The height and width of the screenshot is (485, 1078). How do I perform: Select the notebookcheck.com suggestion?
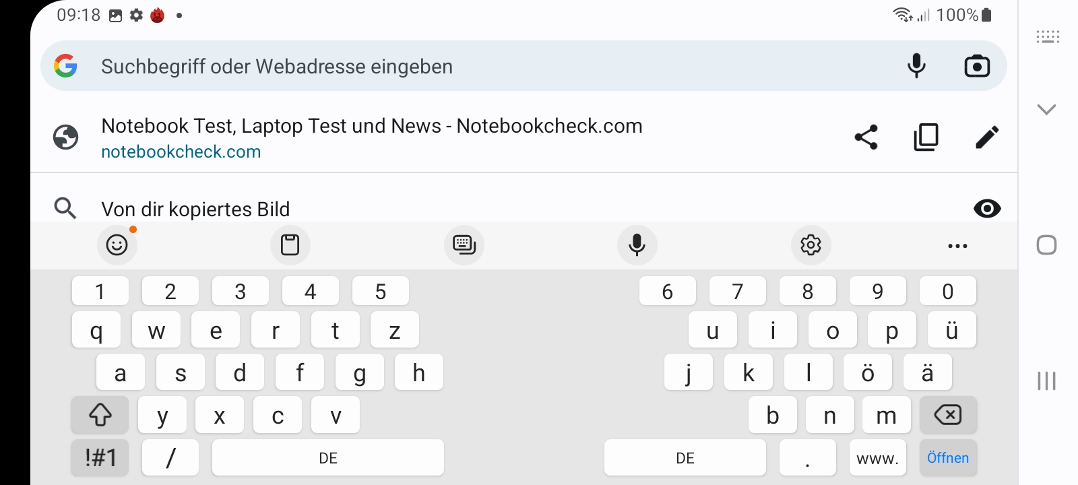click(x=371, y=137)
